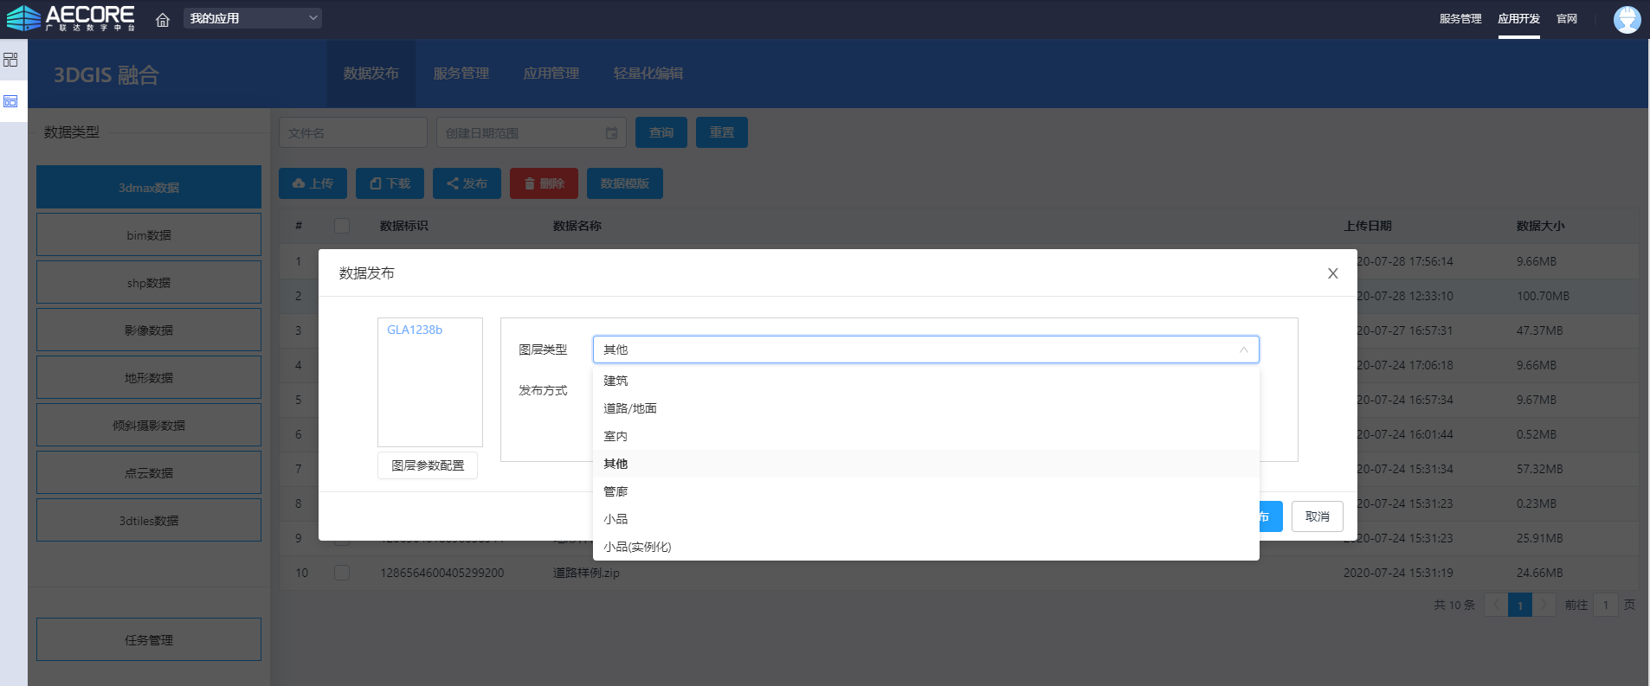Pick 小品(实例化) from the dropdown list
This screenshot has width=1650, height=686.
coord(637,547)
